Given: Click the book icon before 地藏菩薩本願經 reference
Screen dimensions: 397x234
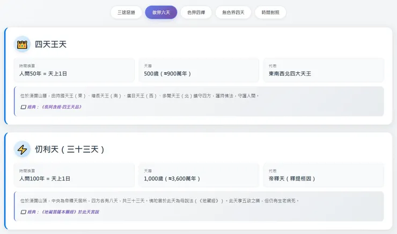Looking at the screenshot, I should pyautogui.click(x=23, y=212).
